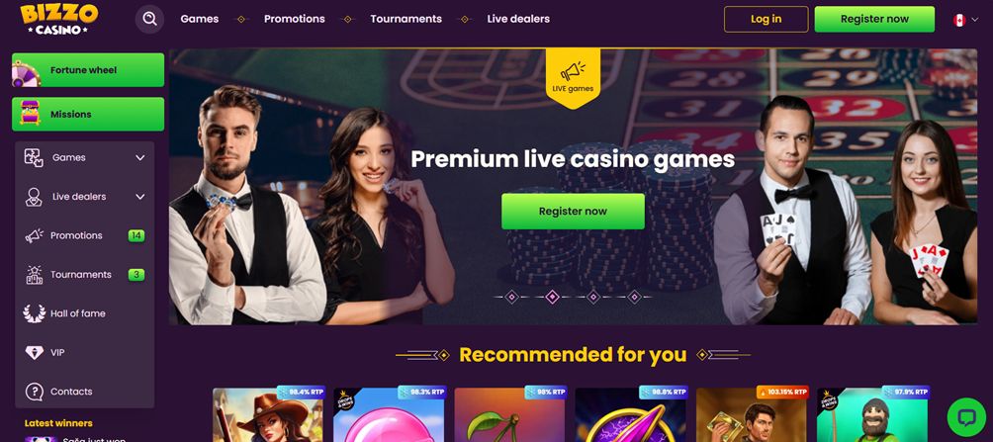Open the Fortune wheel button

(88, 70)
